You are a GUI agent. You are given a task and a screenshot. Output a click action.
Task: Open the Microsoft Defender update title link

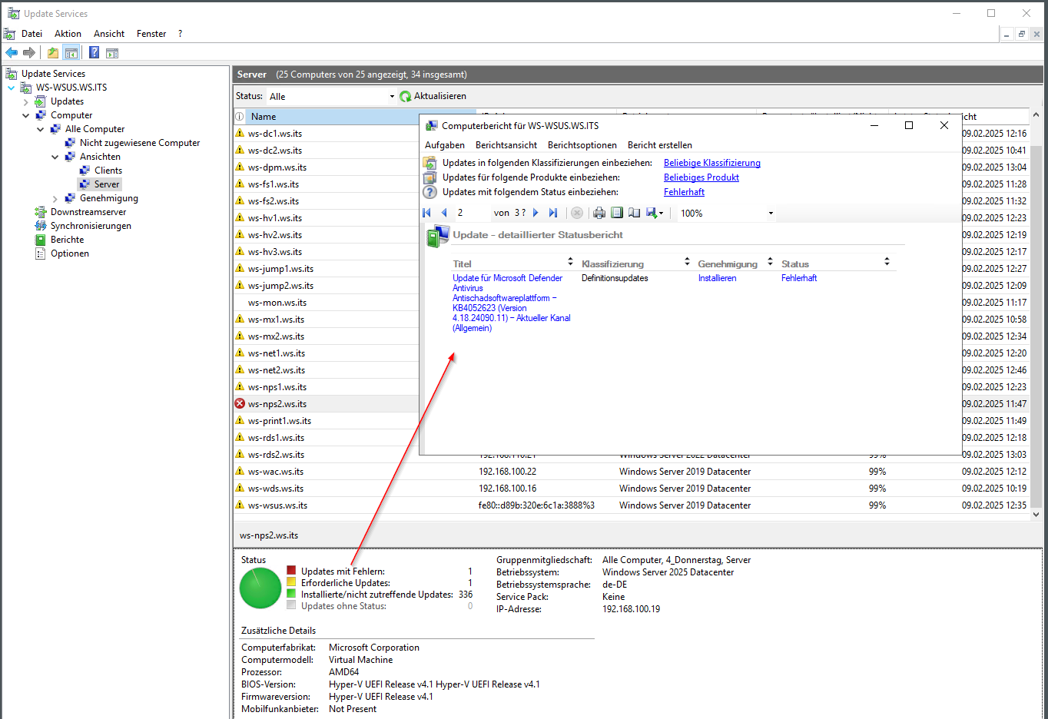512,303
